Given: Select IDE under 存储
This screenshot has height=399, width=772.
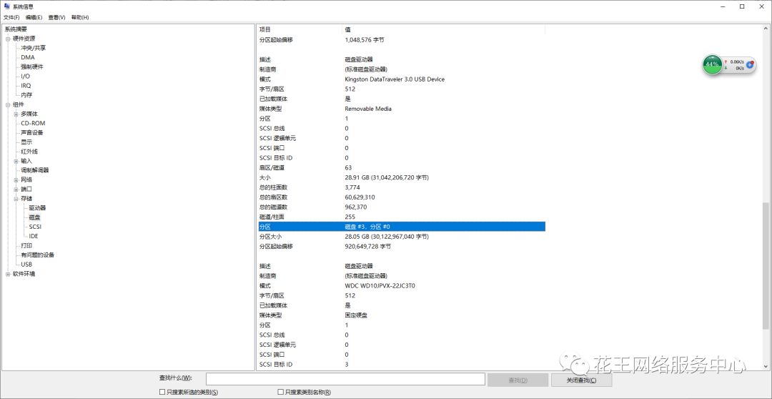Looking at the screenshot, I should (x=34, y=236).
